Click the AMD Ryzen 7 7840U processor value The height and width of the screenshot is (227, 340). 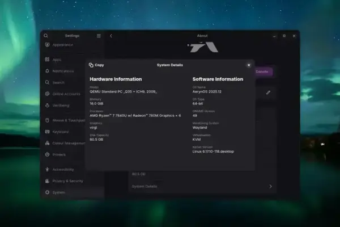[x=135, y=116]
